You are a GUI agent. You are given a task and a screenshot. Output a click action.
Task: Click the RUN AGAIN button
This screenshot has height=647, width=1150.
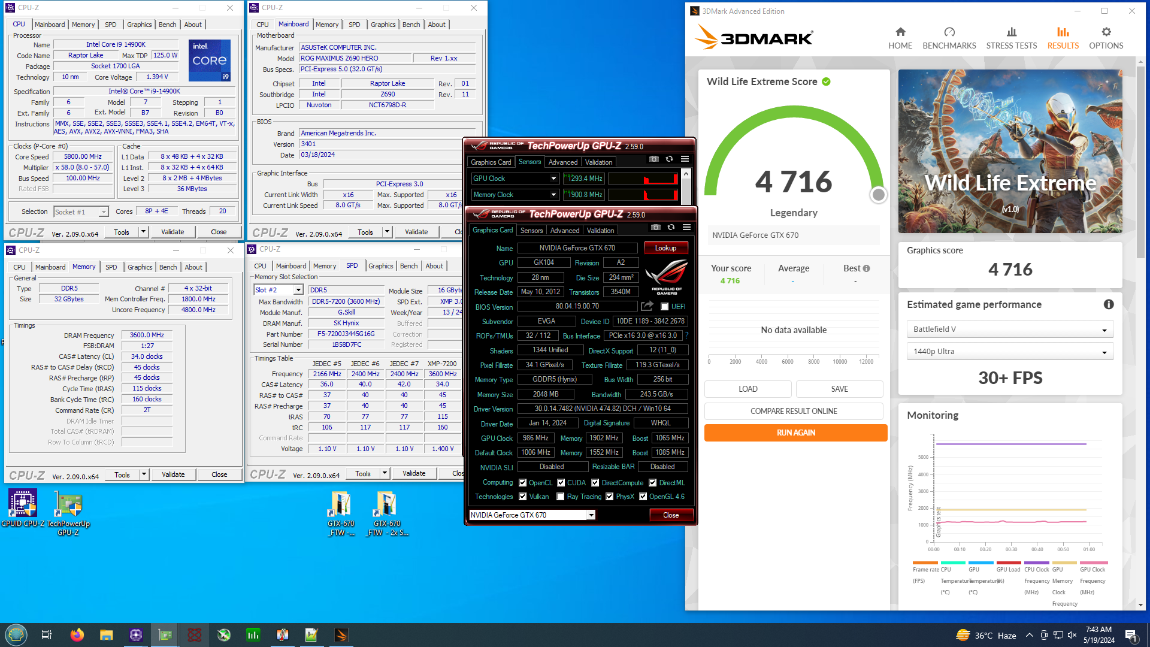[795, 433]
